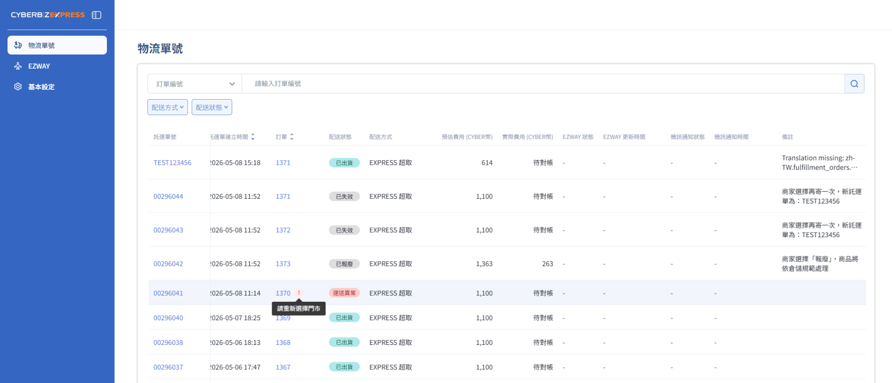Screen dimensions: 892x383
Task: Go to EZWAY in the sidebar
Action: [x=57, y=66]
